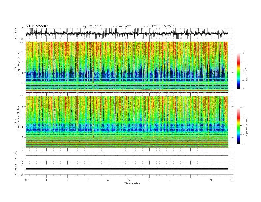Image resolution: width=261 pixels, height=202 pixels.
Task: Click the time axis tick label '10'
Action: tap(232, 180)
